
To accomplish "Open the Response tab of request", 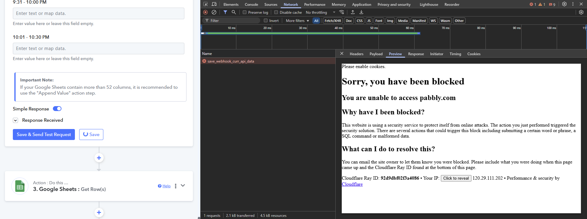I will point(416,54).
